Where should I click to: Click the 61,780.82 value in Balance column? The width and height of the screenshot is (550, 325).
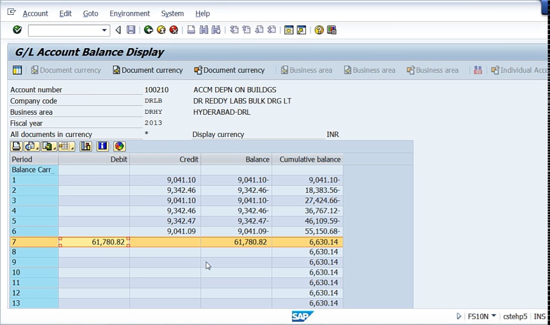coord(250,242)
